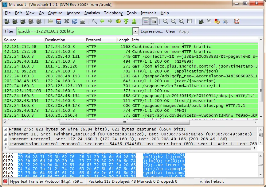Open the Go menu

(x=41, y=13)
